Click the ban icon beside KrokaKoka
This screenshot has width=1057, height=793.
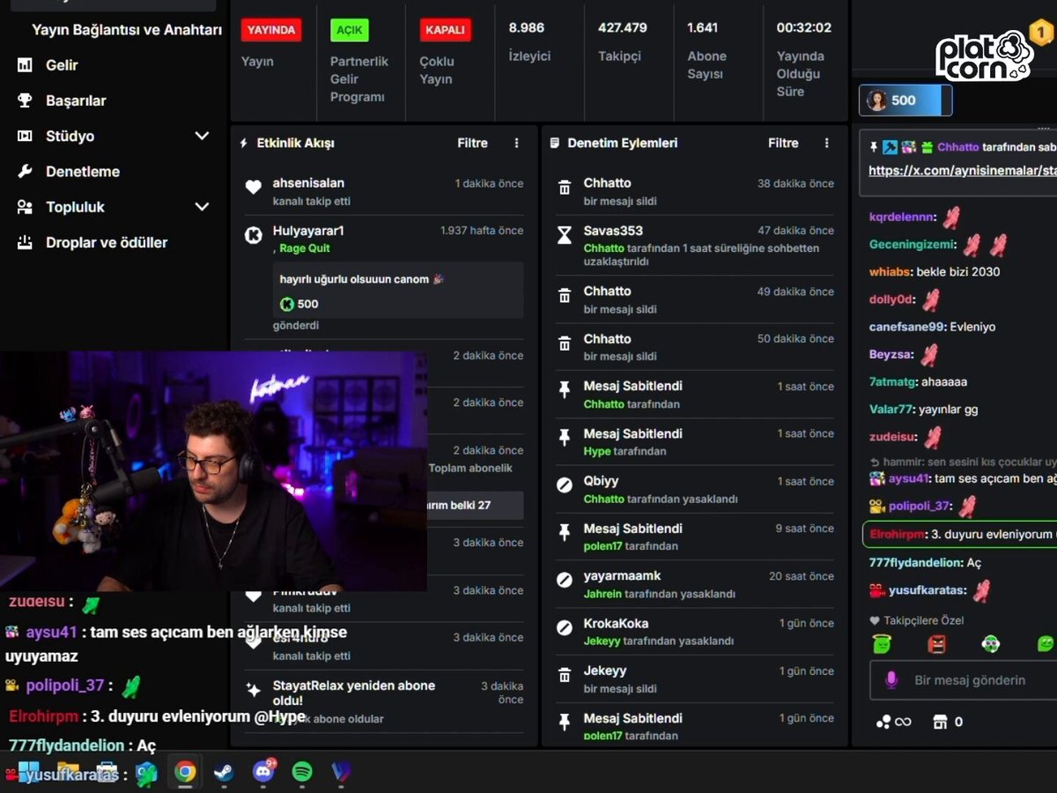click(565, 628)
